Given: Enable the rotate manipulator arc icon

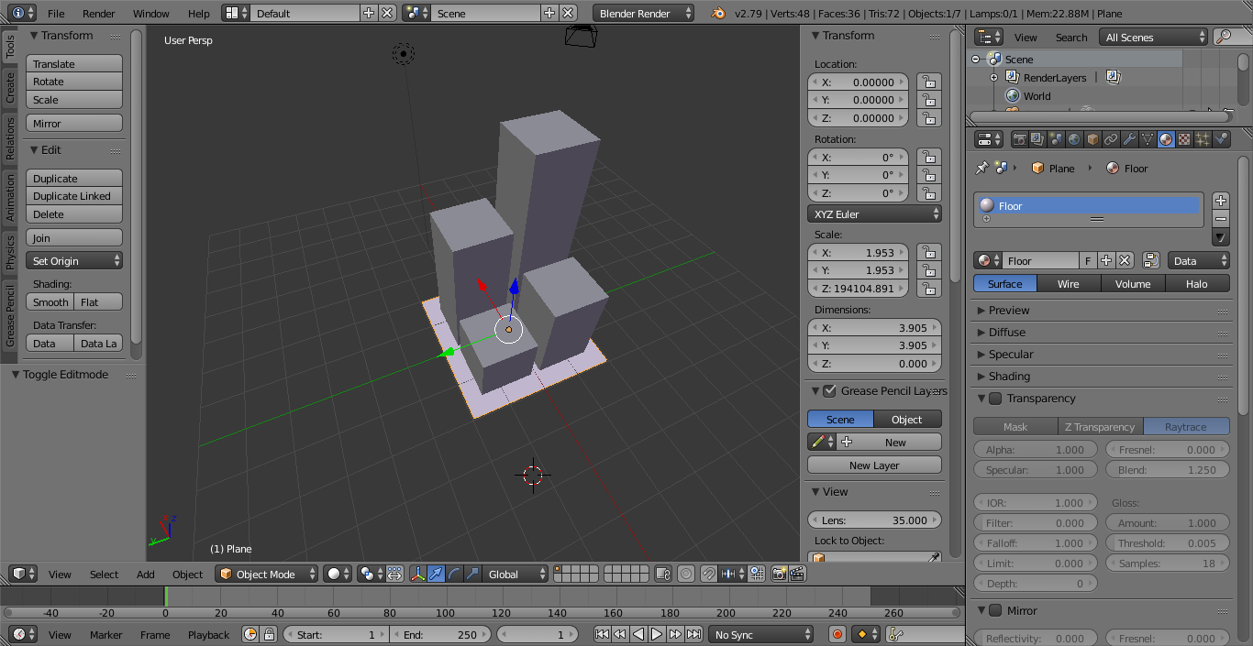Looking at the screenshot, I should tap(455, 575).
